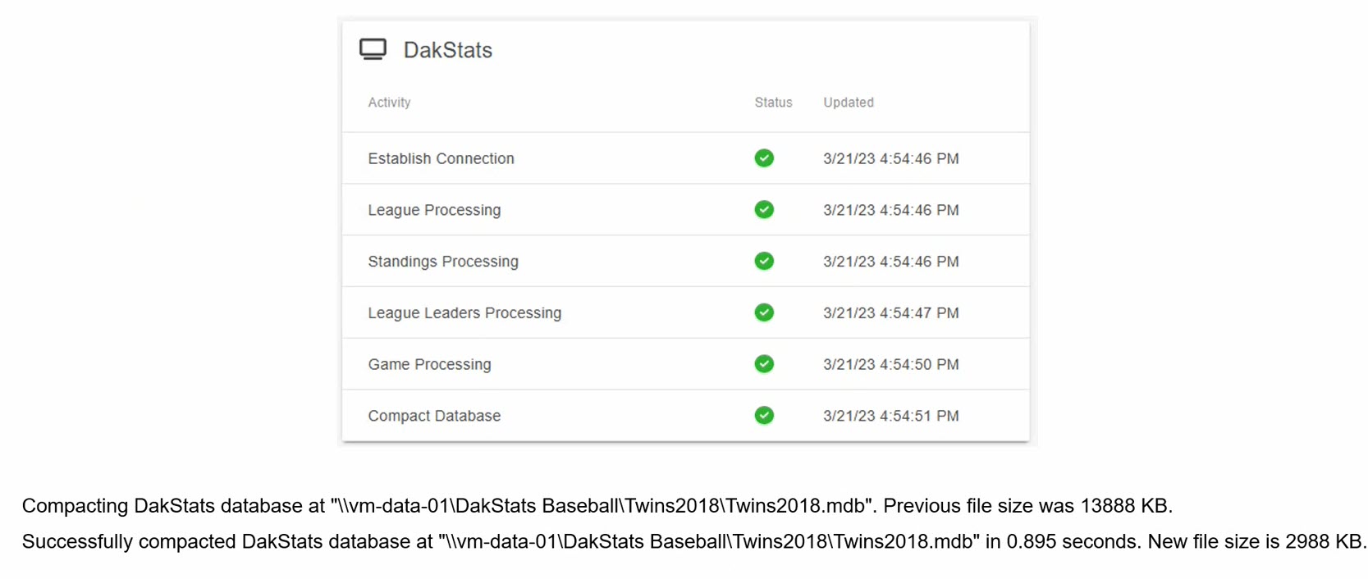Select the Establish Connection activity row
Viewport: 1368px width, 579px height.
tap(441, 158)
